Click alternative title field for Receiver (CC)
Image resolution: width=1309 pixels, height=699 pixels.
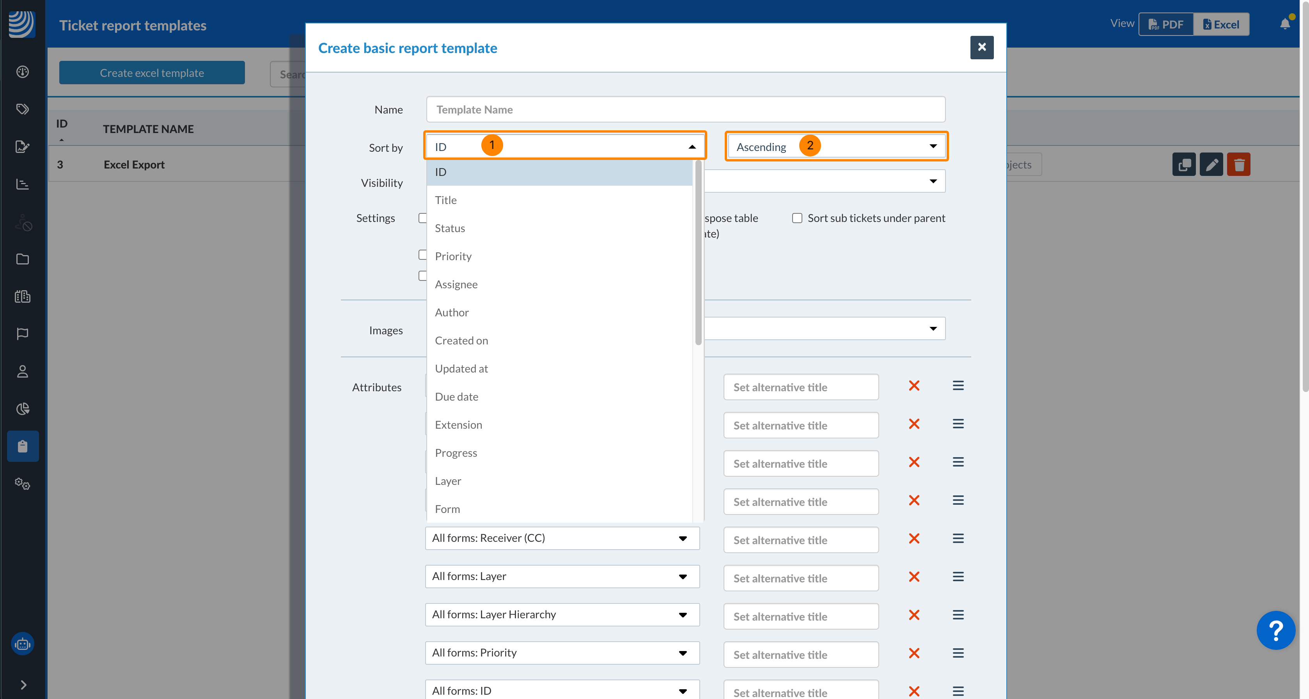(801, 540)
